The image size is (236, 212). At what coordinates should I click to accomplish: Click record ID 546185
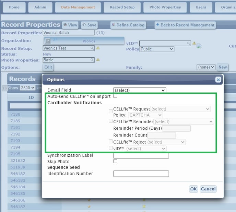[x=18, y=193]
